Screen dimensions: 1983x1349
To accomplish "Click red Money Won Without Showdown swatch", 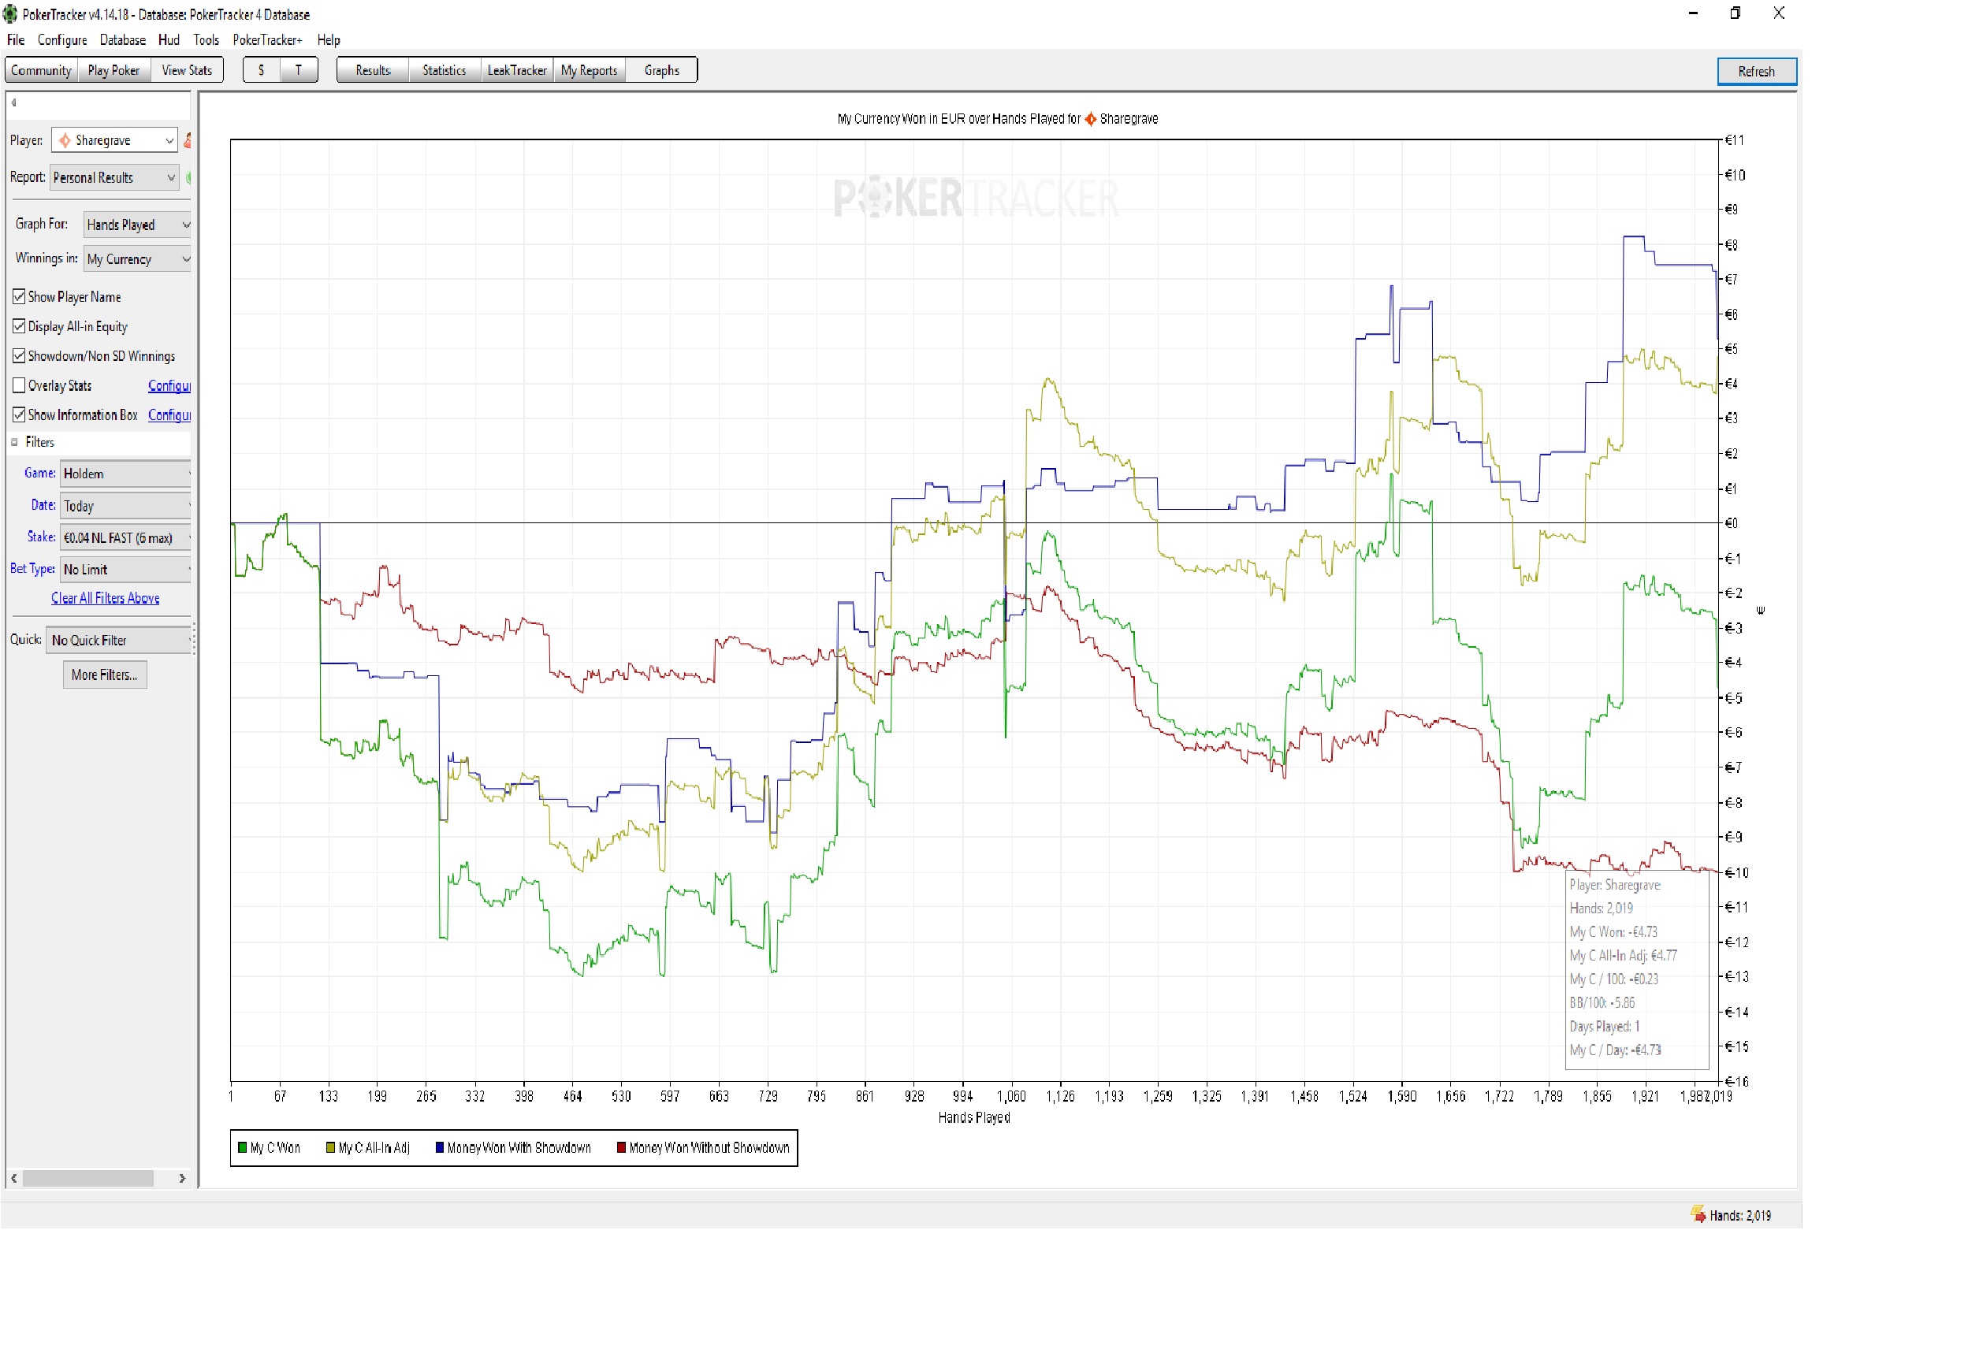I will tap(621, 1146).
